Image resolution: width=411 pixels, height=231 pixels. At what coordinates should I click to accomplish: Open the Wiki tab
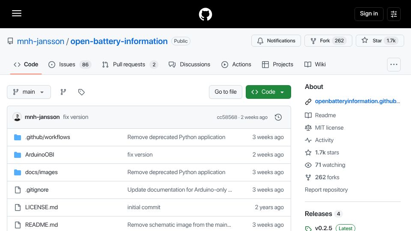[x=315, y=65]
